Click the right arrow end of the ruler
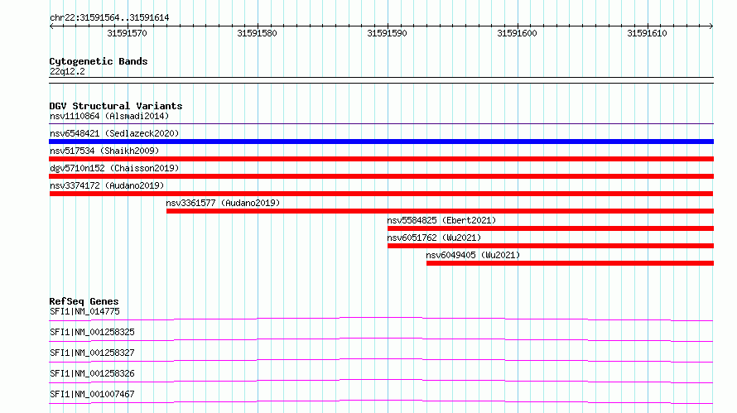 pyautogui.click(x=711, y=26)
